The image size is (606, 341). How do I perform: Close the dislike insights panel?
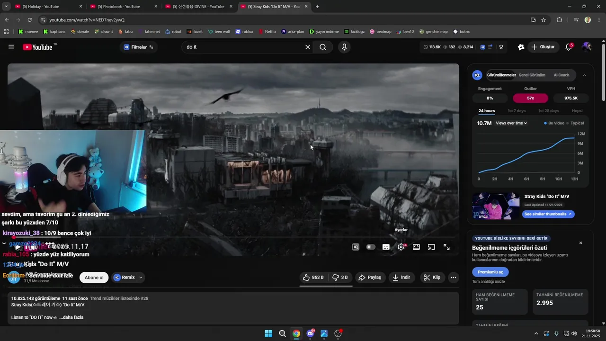(x=581, y=243)
